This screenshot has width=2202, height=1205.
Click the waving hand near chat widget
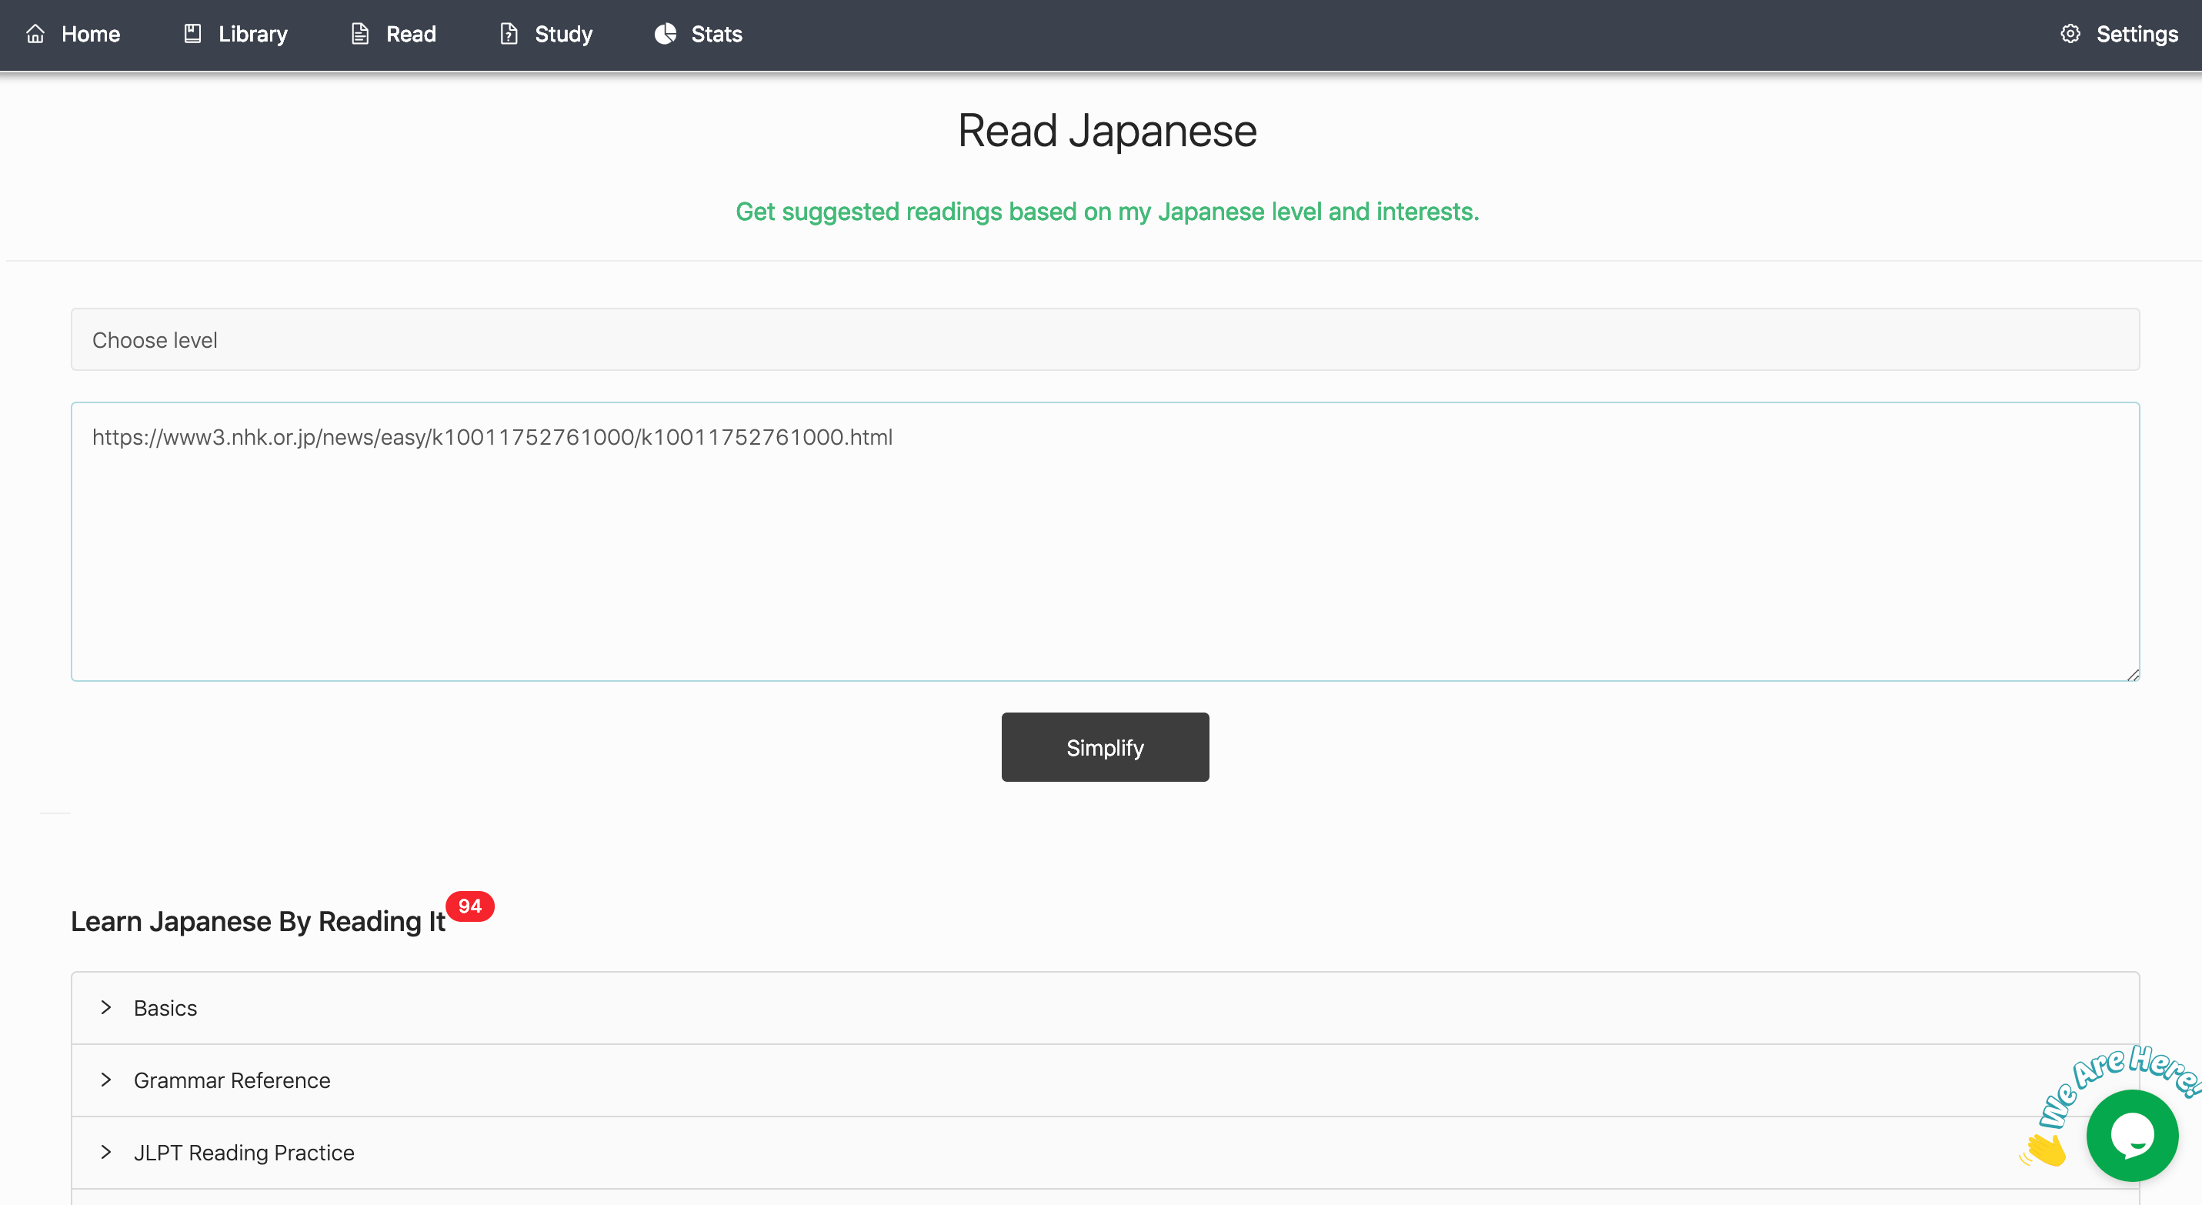point(2045,1150)
